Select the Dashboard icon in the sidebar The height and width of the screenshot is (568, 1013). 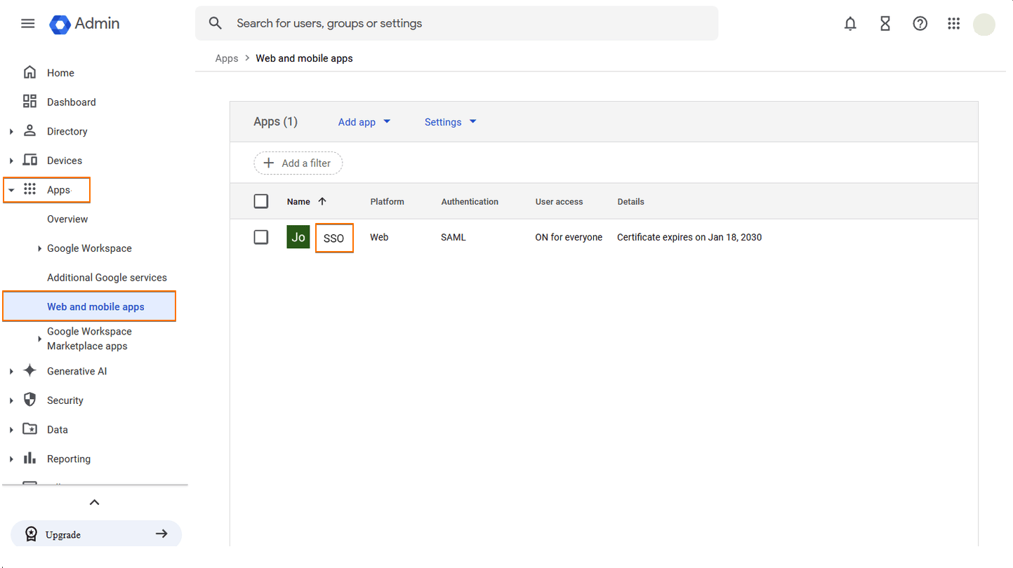pyautogui.click(x=29, y=101)
